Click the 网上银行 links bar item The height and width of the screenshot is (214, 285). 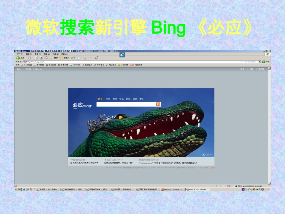point(111,65)
